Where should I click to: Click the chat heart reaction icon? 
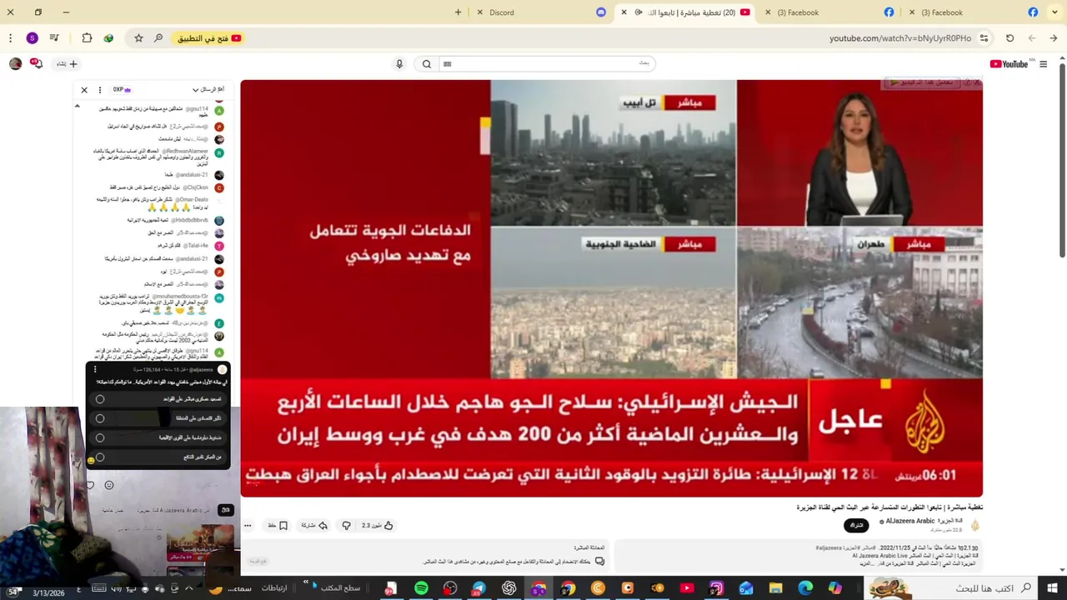[x=91, y=485]
